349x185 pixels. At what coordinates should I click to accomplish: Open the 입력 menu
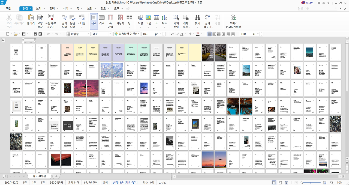click(x=52, y=9)
